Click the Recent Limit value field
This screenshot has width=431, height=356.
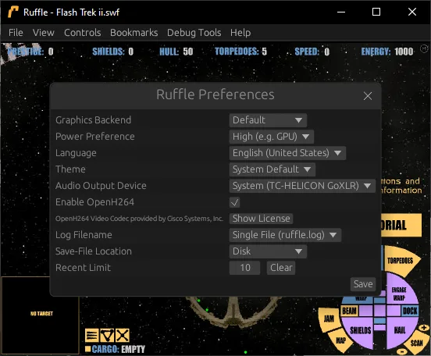244,268
